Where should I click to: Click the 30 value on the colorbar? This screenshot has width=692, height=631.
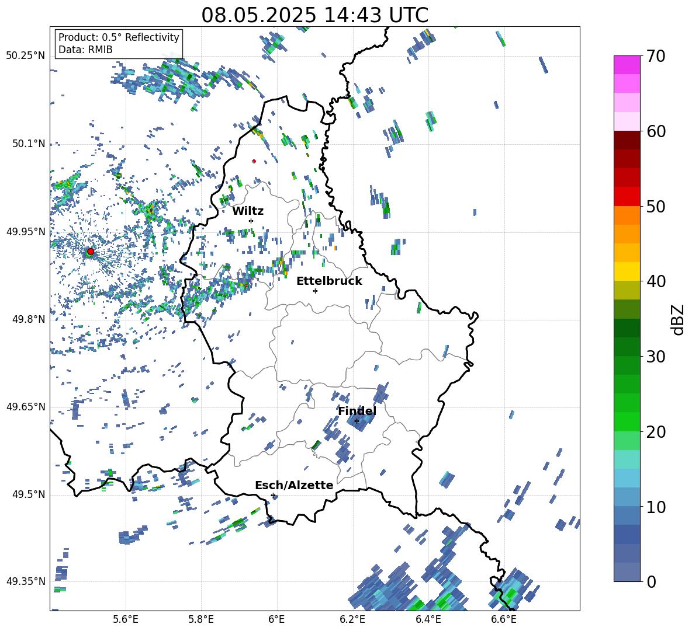[x=656, y=357]
